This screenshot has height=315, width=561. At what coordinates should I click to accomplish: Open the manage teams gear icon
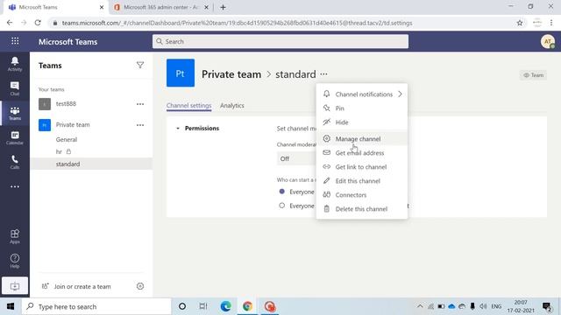coord(140,286)
